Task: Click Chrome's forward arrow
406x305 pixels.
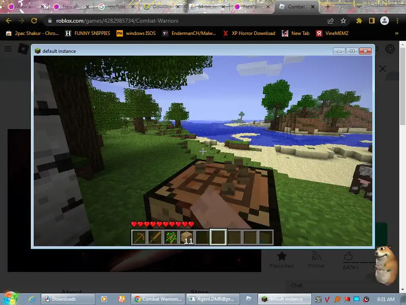Action: point(21,21)
